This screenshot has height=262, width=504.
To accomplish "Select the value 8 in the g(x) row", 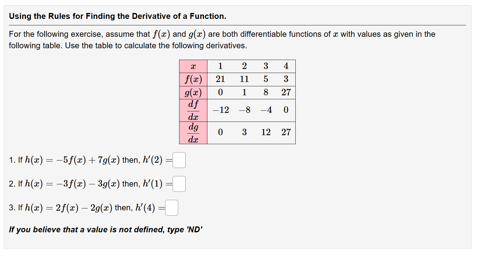I will click(x=266, y=92).
